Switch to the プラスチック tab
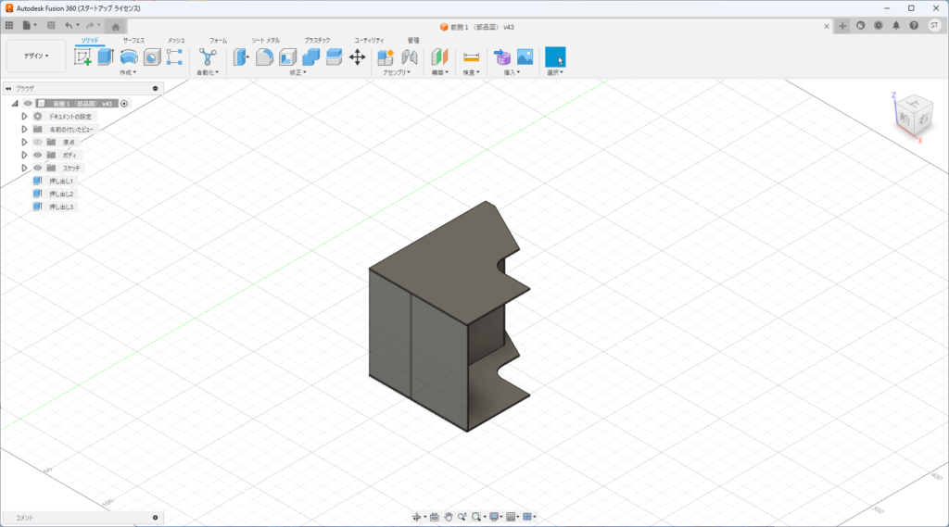949x527 pixels. 317,41
